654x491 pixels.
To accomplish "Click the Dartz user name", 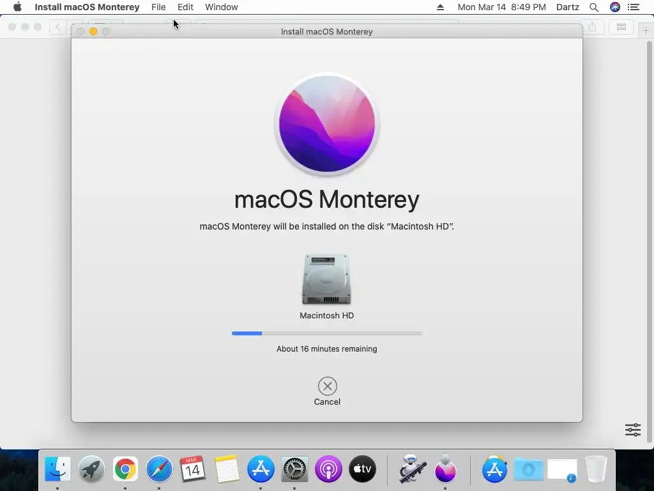I will pyautogui.click(x=568, y=7).
